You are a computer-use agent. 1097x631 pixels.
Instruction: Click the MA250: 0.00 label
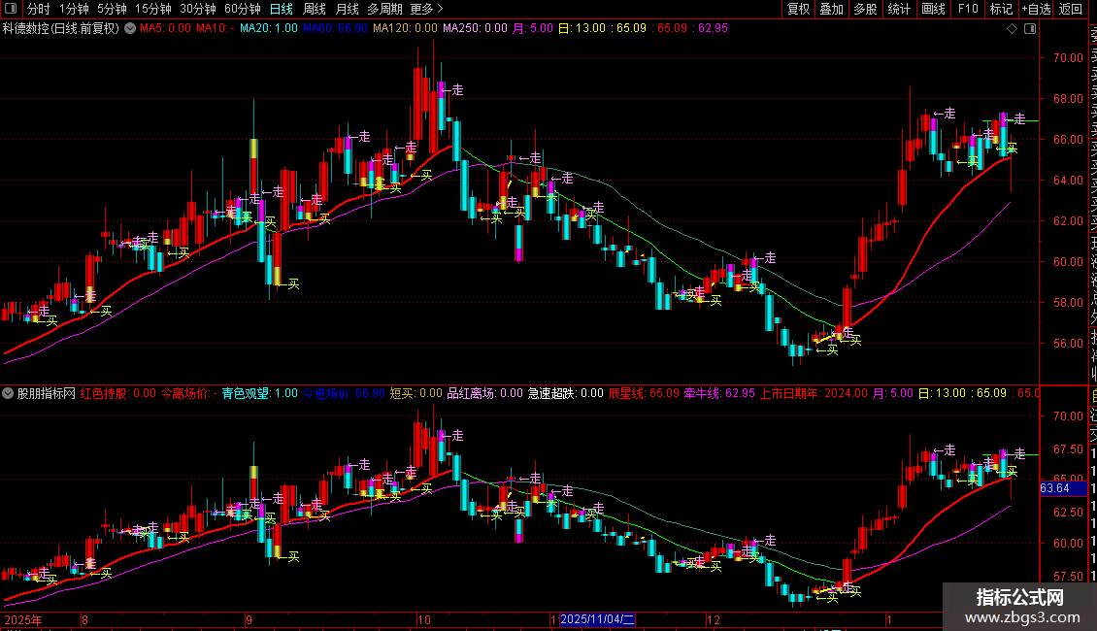coord(475,28)
